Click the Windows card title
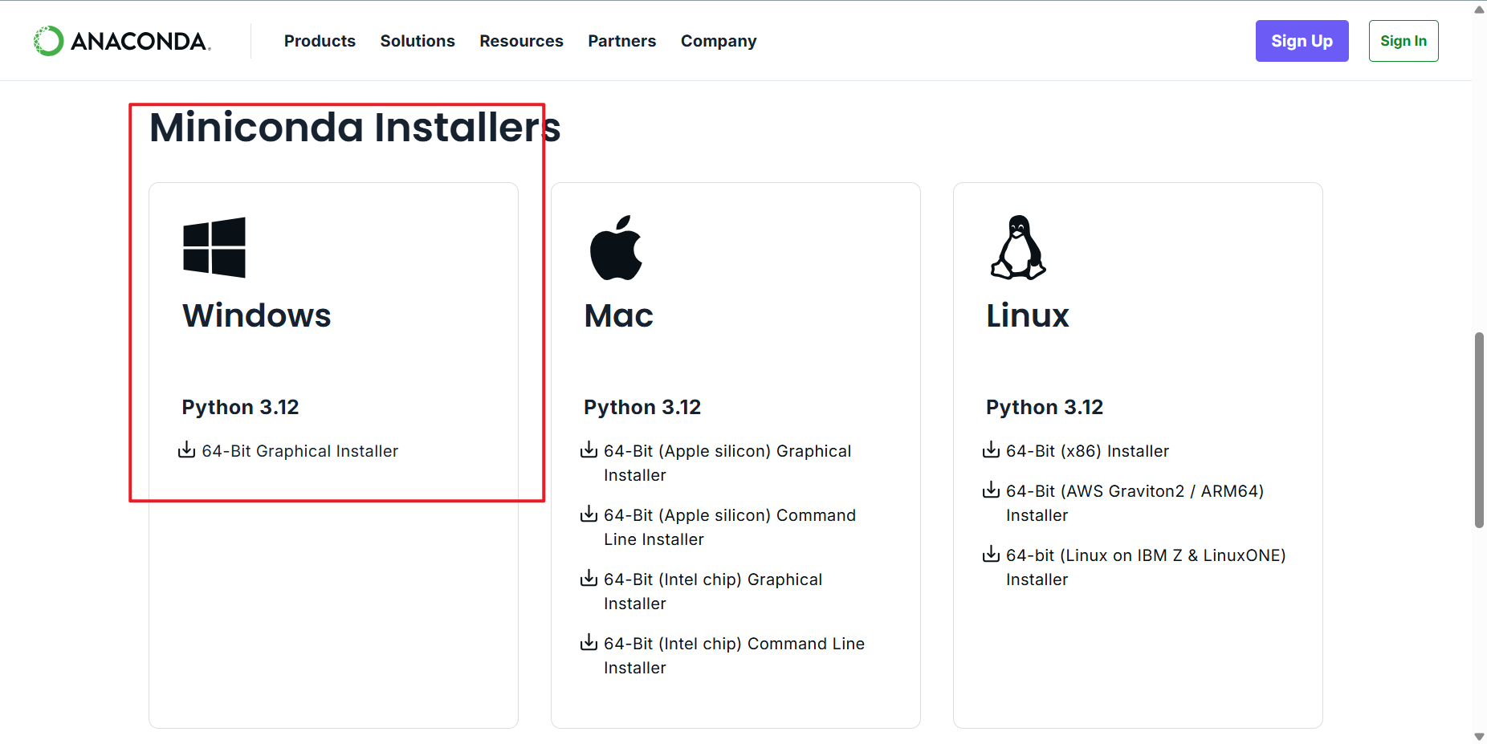Image resolution: width=1487 pixels, height=744 pixels. click(256, 315)
